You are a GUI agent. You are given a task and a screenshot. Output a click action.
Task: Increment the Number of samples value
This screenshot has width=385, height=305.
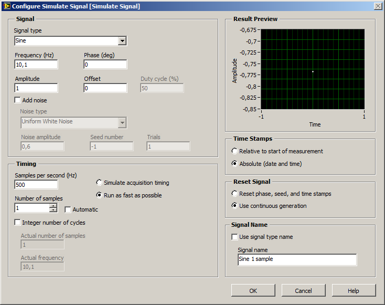click(53, 206)
